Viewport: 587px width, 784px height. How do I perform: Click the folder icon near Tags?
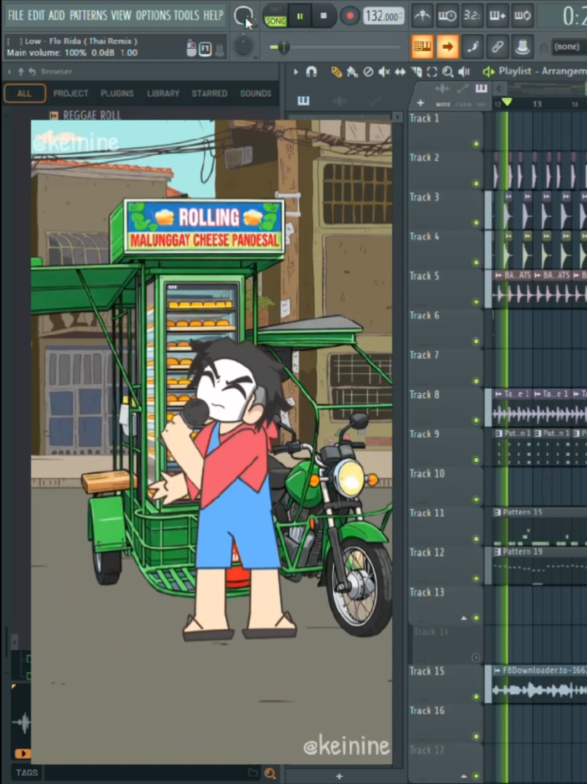point(253,773)
